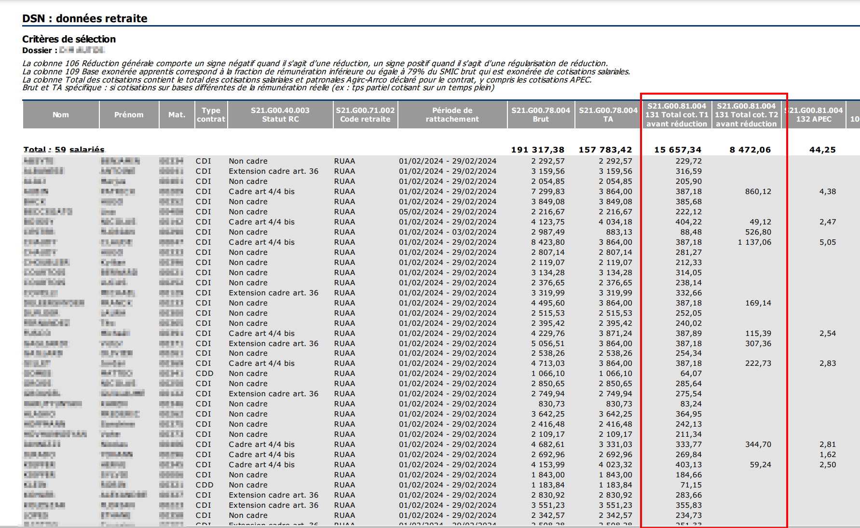Click the Prénom column header
The height and width of the screenshot is (528, 860).
pos(129,115)
